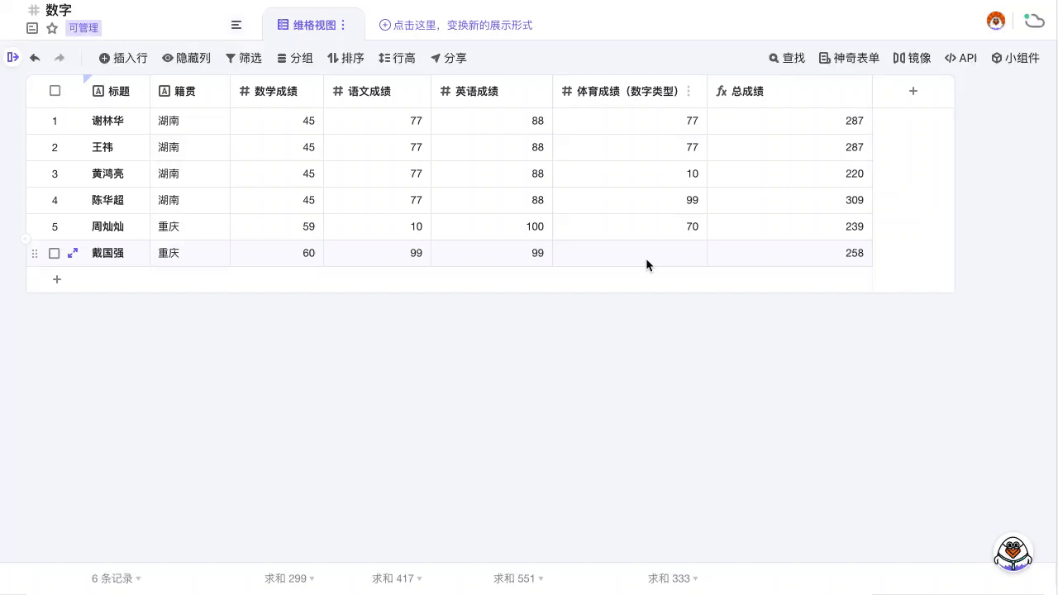
Task: Open the 排序 sort settings
Action: coord(346,58)
